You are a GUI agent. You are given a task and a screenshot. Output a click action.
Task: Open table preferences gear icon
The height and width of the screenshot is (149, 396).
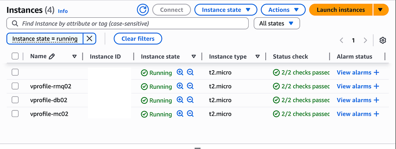pyautogui.click(x=382, y=41)
